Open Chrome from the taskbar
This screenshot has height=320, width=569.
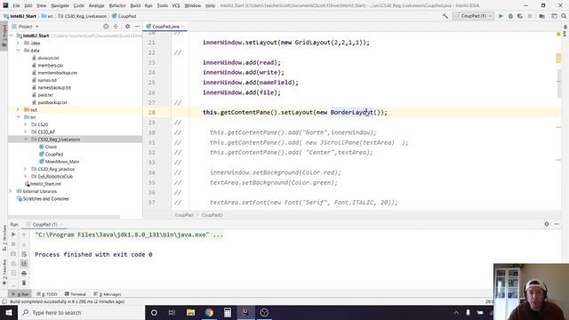click(x=209, y=312)
